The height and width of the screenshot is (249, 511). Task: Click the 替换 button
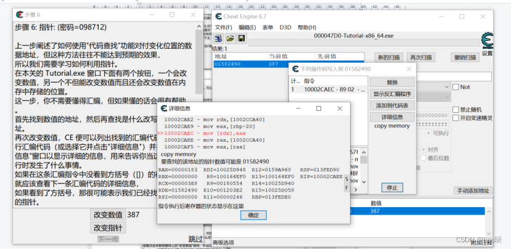392,83
